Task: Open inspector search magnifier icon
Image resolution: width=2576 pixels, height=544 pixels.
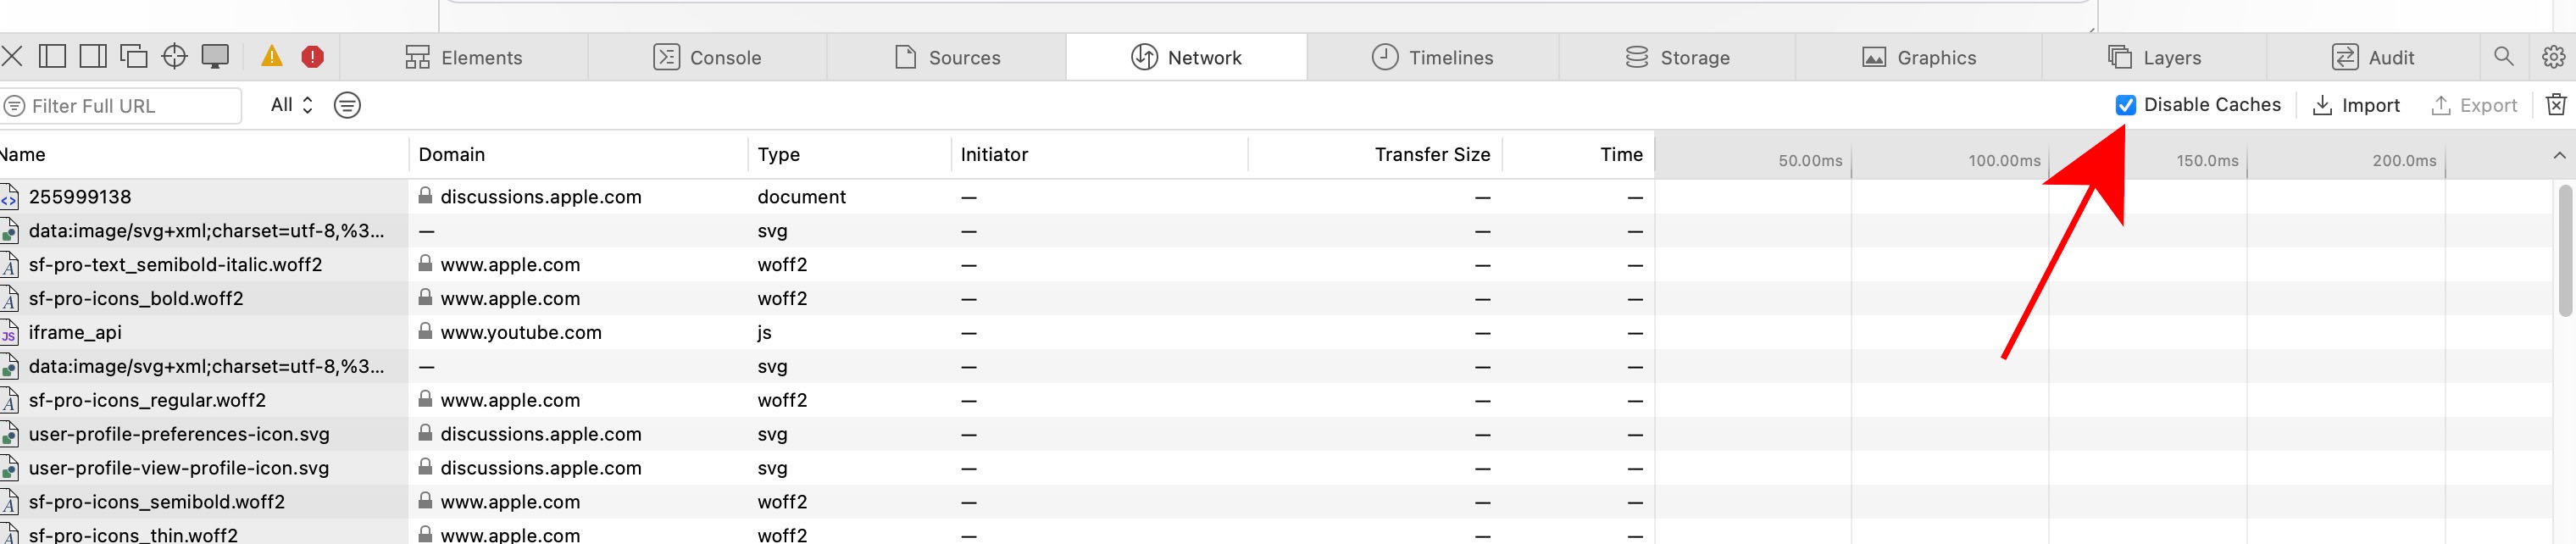Action: (x=2503, y=56)
